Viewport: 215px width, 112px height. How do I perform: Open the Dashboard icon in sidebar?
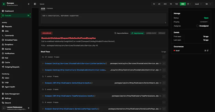[3, 11]
